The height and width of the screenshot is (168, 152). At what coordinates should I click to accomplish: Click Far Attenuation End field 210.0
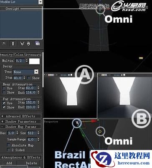pyautogui.click(x=31, y=107)
